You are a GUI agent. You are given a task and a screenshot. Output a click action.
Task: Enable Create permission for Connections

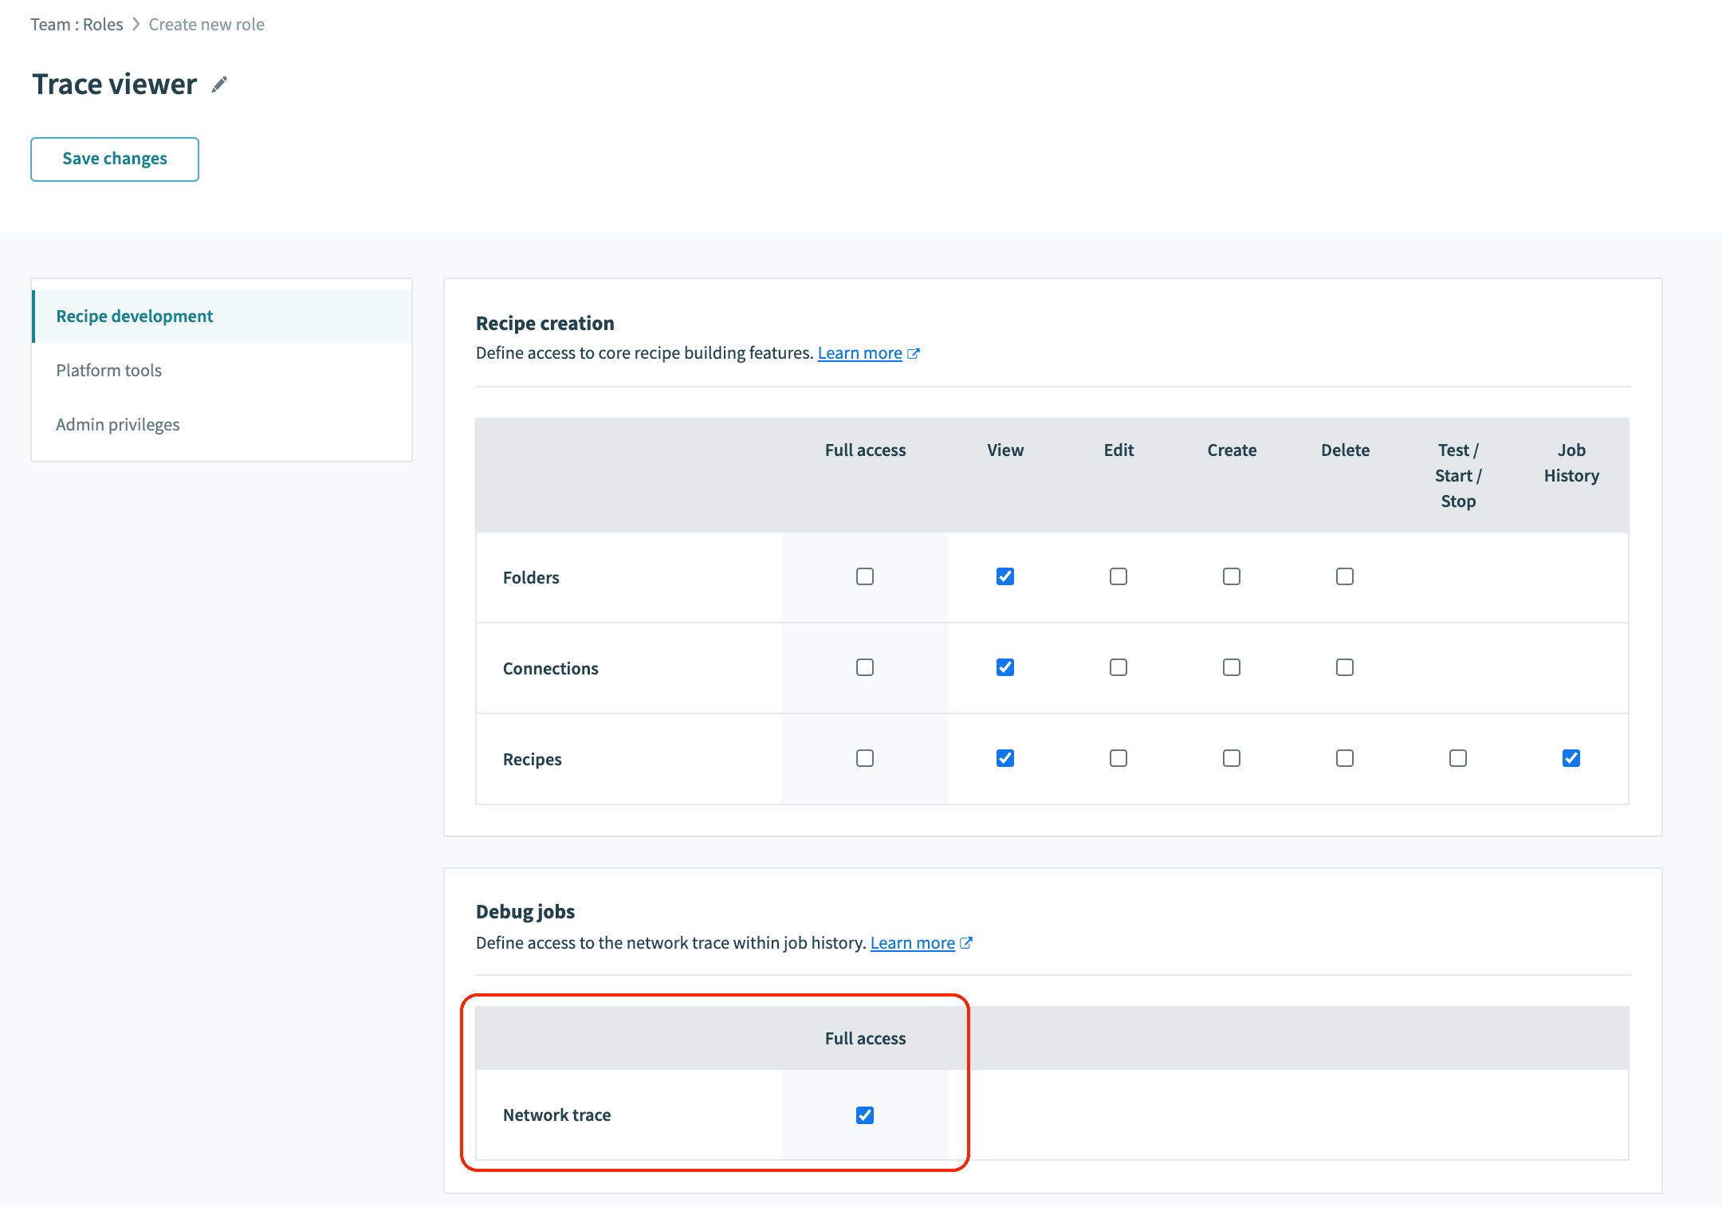pyautogui.click(x=1231, y=667)
